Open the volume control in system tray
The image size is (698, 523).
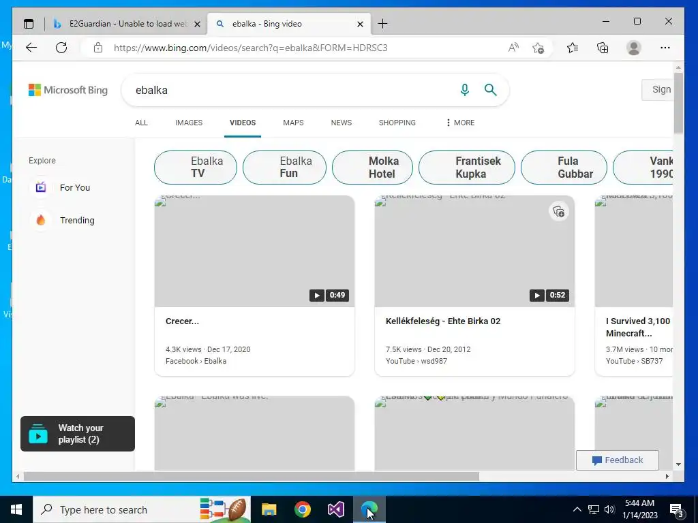(609, 509)
